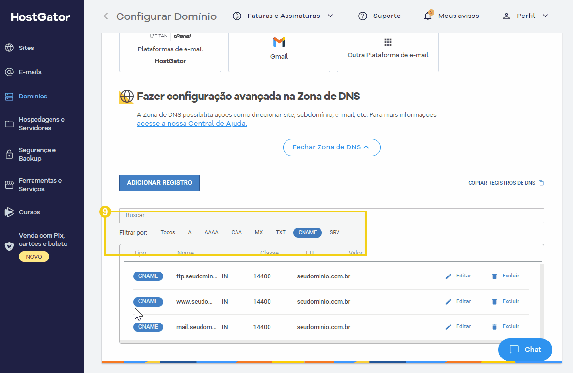Click Excluir for www.seudo record
Viewport: 573px width, 373px height.
(510, 302)
